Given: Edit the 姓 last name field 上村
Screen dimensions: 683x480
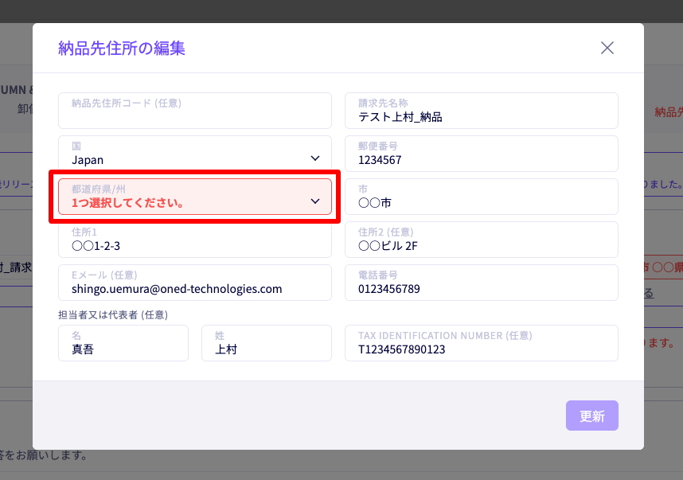Looking at the screenshot, I should click(267, 343).
